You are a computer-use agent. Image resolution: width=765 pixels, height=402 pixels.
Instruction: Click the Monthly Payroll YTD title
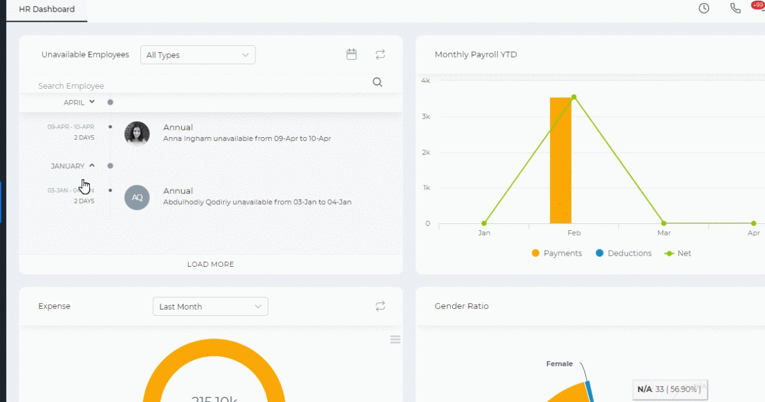[x=476, y=55]
